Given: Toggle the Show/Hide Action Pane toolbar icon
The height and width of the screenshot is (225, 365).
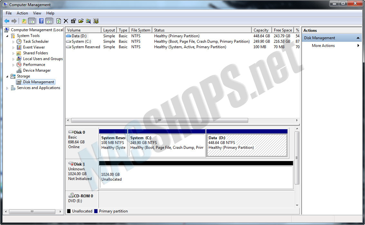Looking at the screenshot, I should click(49, 21).
